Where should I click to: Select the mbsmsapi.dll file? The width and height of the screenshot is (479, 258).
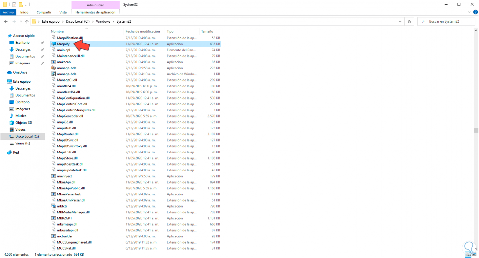click(x=67, y=224)
